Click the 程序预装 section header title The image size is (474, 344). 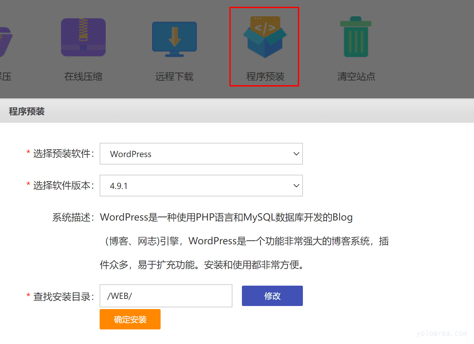tap(27, 111)
